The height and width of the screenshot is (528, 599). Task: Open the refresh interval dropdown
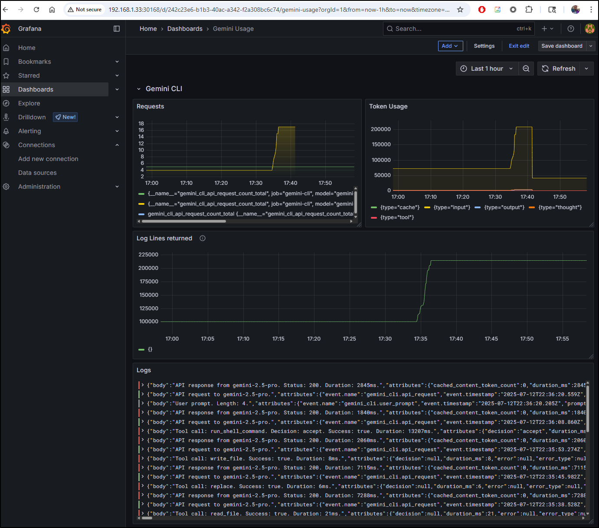[586, 69]
